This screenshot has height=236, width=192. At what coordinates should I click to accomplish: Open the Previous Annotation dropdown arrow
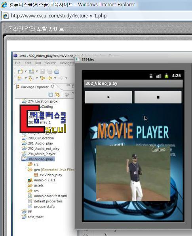(x=37, y=78)
